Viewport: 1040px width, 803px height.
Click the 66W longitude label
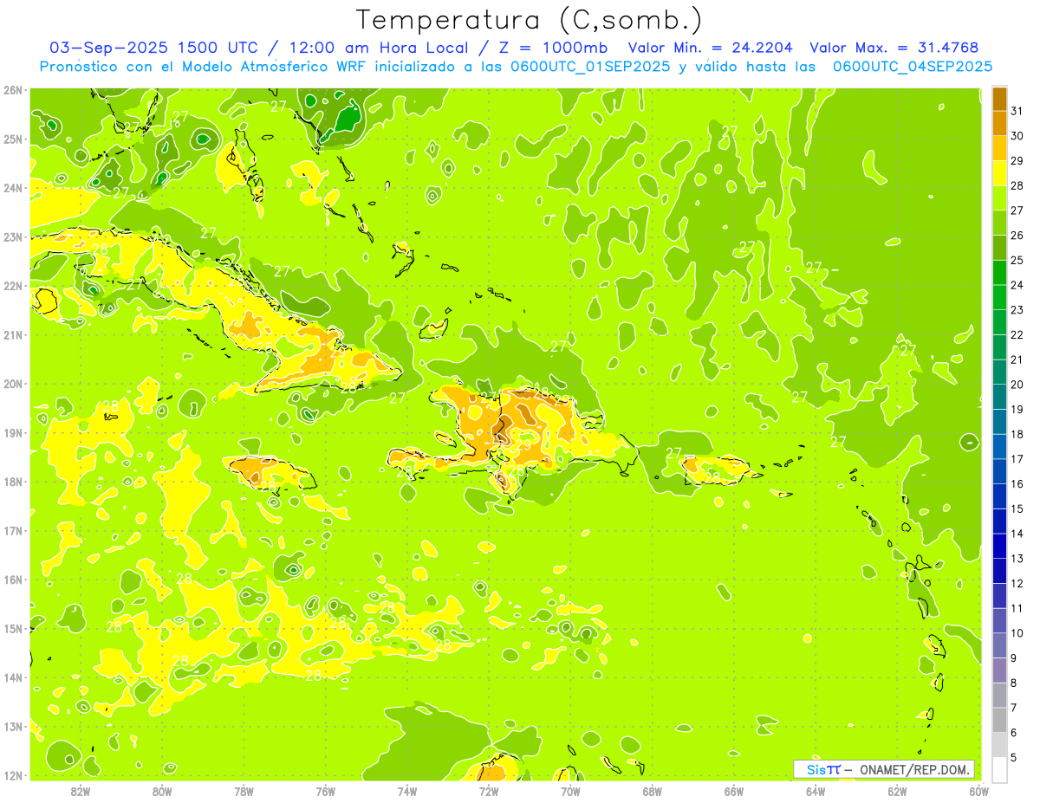734,791
